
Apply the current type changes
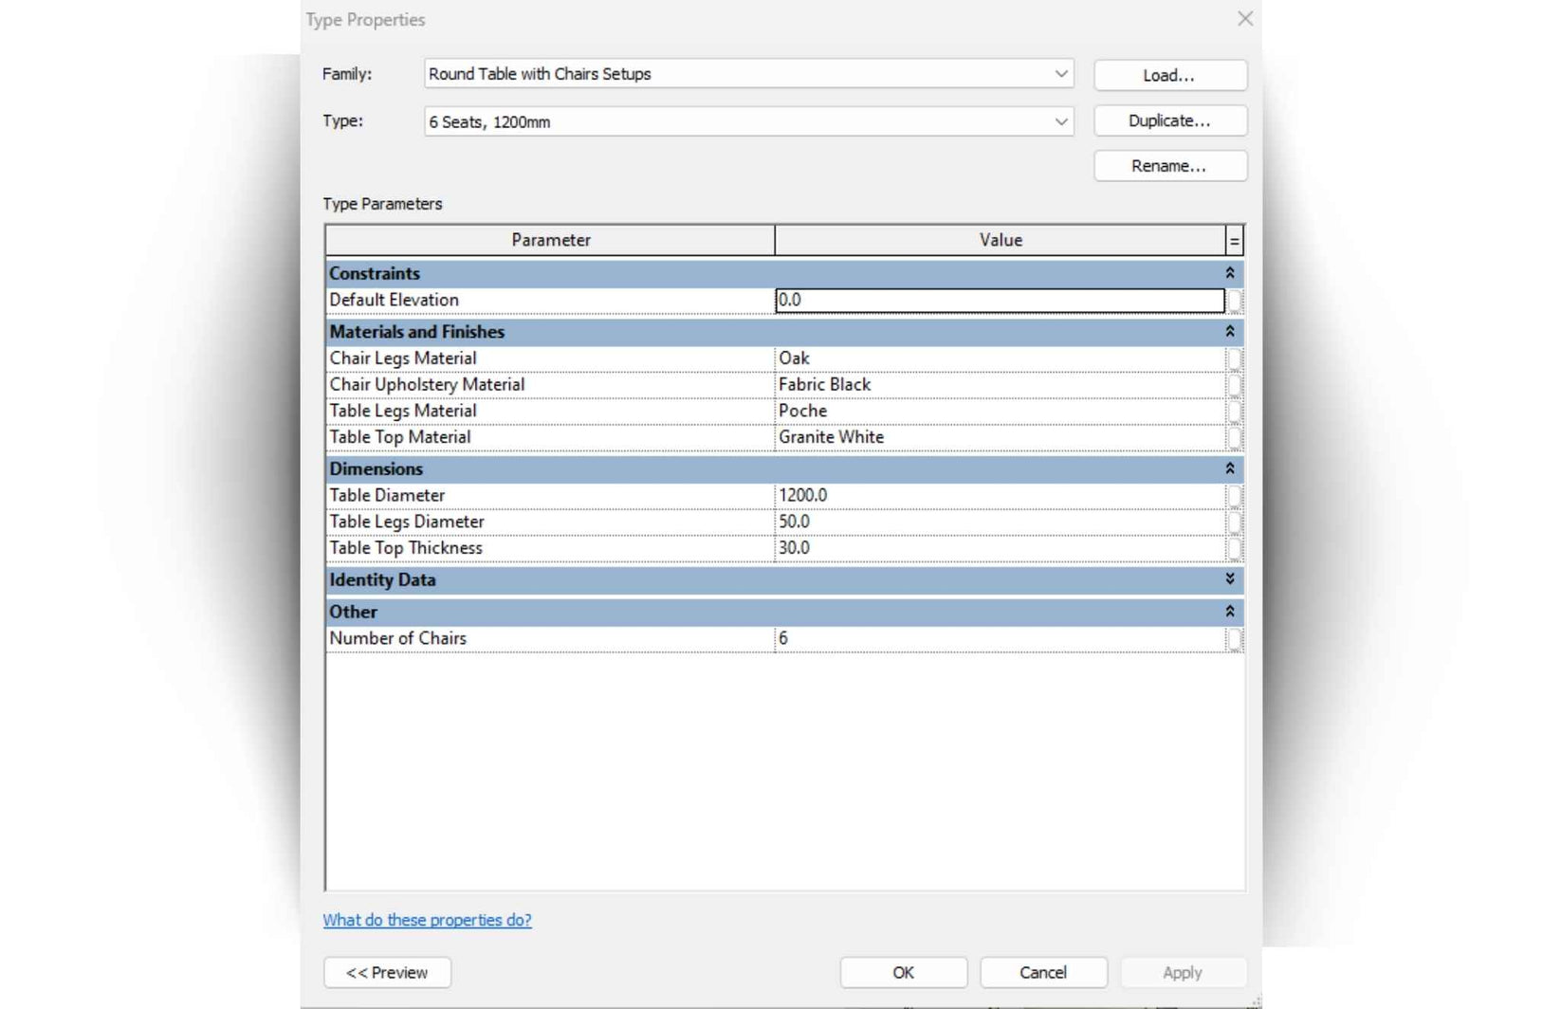click(1182, 972)
